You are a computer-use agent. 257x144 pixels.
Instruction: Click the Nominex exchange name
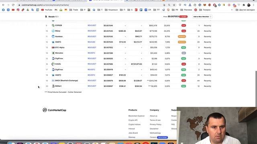[x=59, y=36]
